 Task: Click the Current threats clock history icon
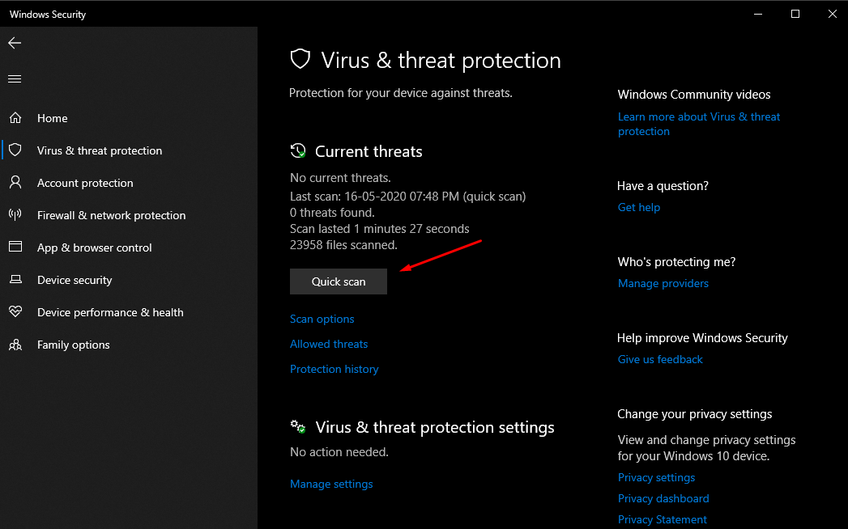pyautogui.click(x=298, y=150)
